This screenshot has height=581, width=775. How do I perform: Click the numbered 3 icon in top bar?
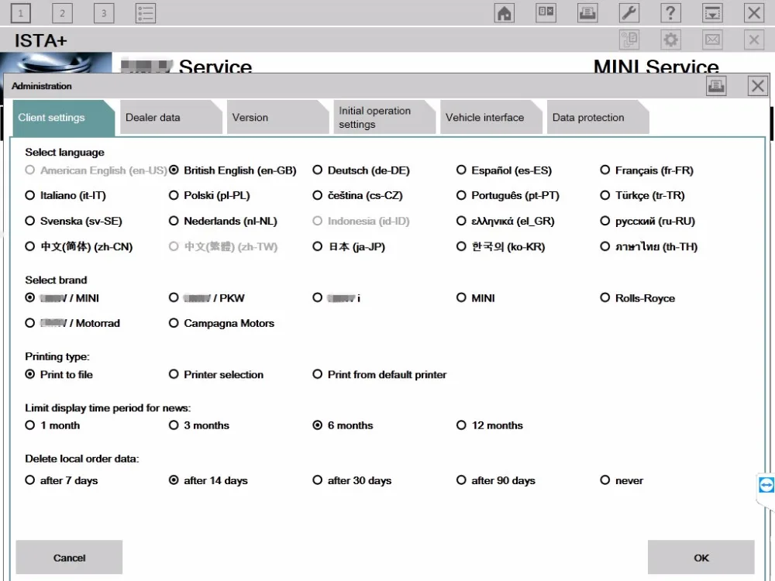pyautogui.click(x=104, y=13)
